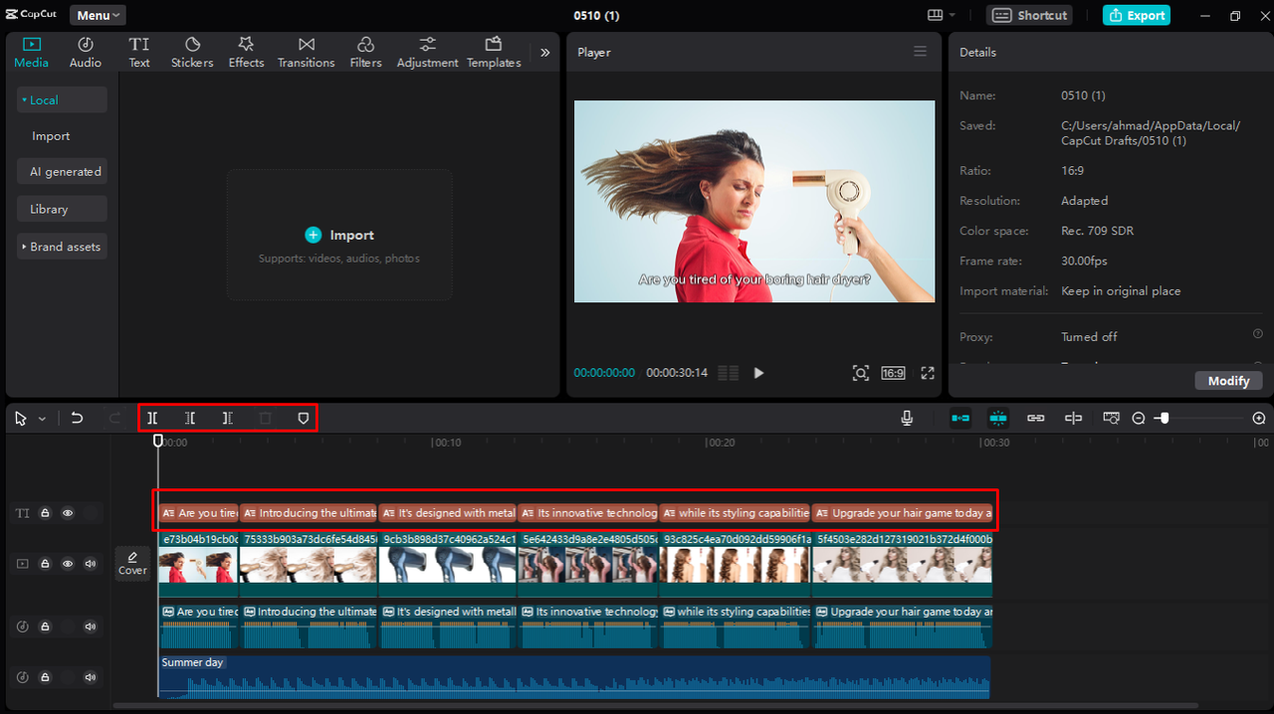Mute the main video track
Image resolution: width=1274 pixels, height=714 pixels.
click(x=91, y=564)
